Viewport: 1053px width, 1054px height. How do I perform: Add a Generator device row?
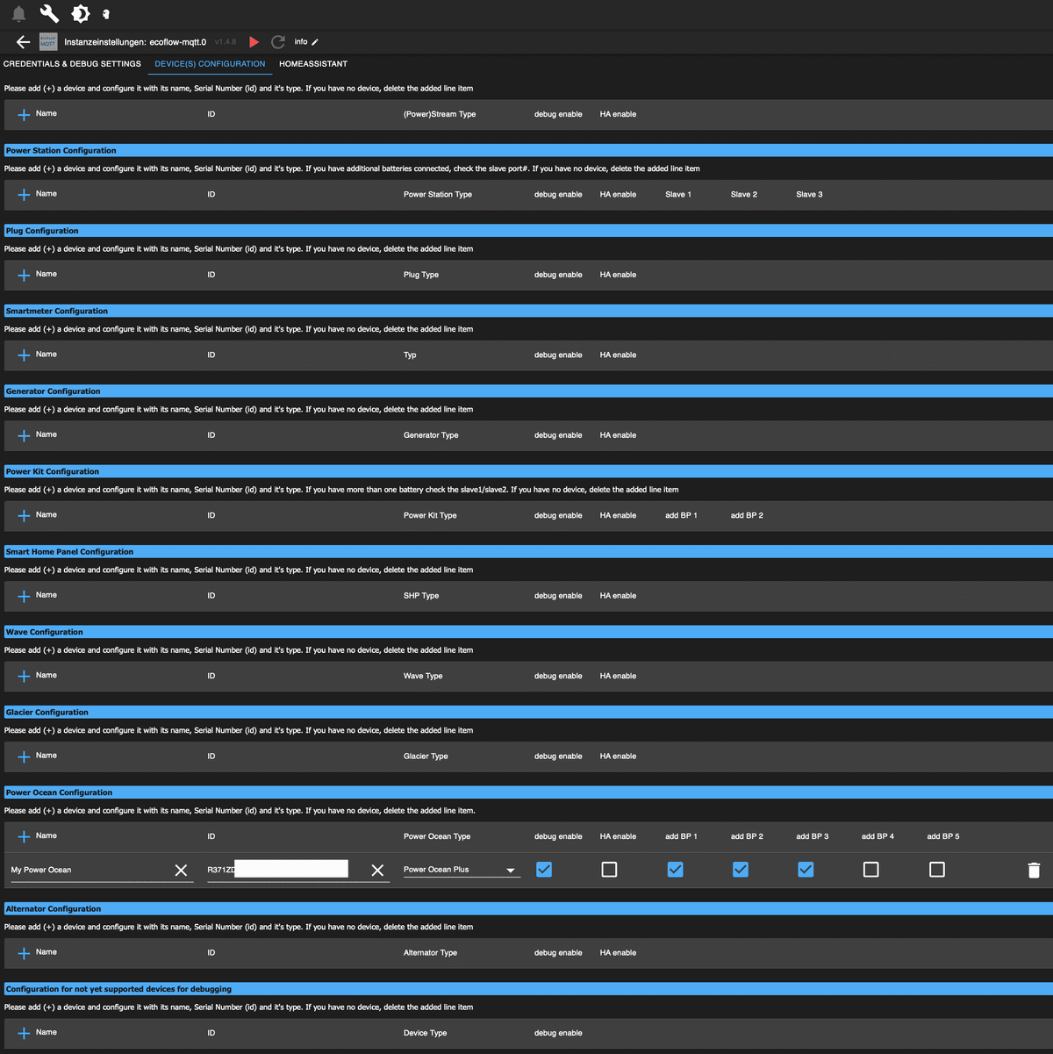24,436
